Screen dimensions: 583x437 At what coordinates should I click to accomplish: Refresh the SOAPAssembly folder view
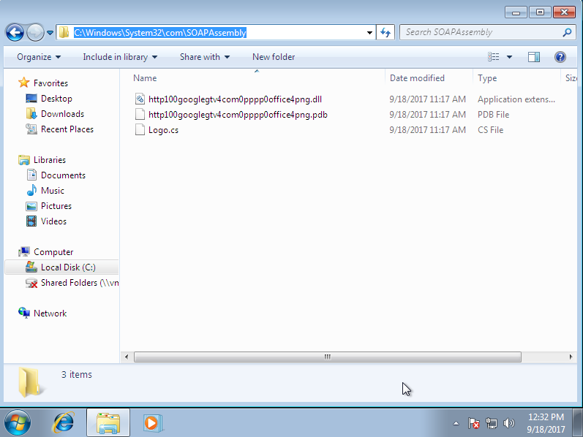[385, 33]
